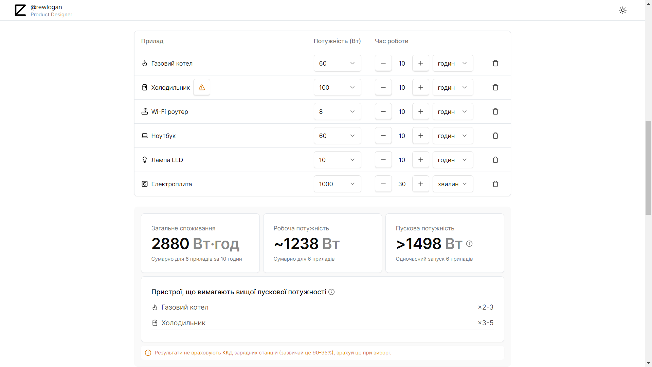Click the Ноутбук hours value field
Viewport: 652px width, 367px height.
402,136
